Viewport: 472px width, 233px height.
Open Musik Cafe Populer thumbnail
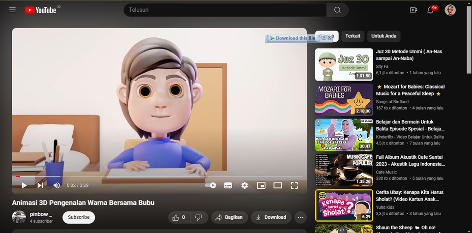pos(344,171)
